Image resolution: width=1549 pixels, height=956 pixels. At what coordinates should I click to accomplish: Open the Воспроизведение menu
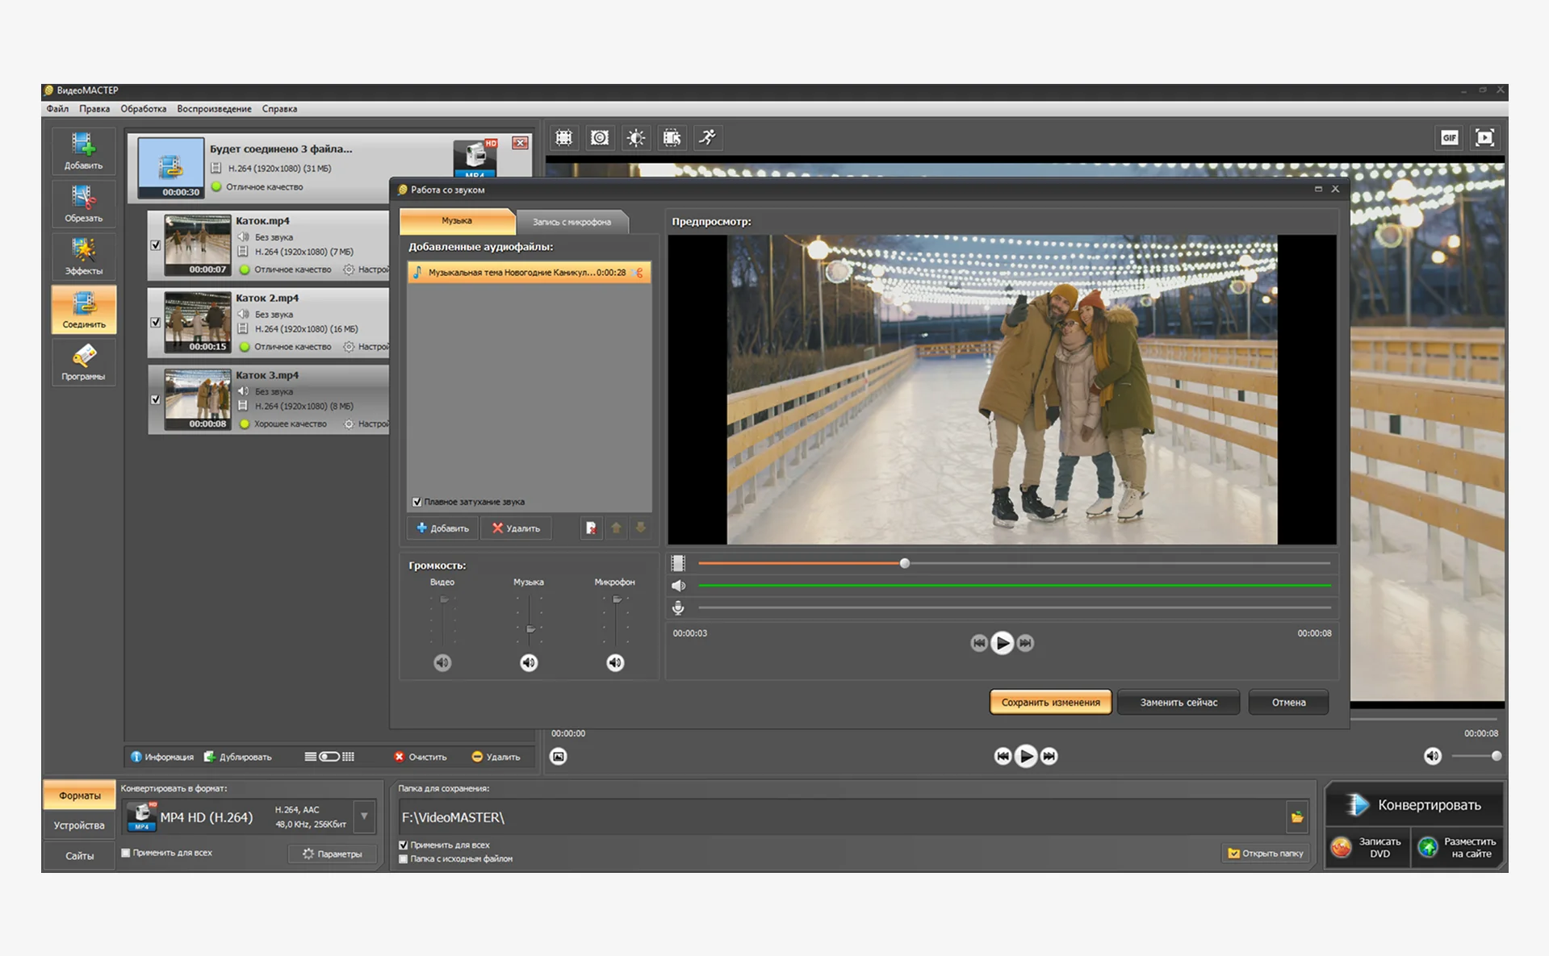pos(214,109)
